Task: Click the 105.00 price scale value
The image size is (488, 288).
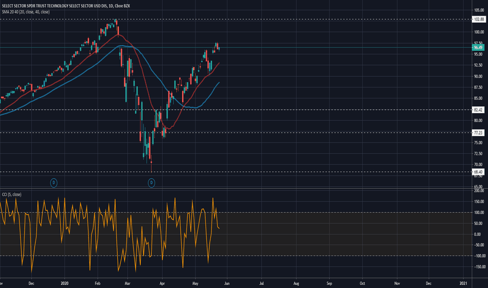Action: (479, 10)
